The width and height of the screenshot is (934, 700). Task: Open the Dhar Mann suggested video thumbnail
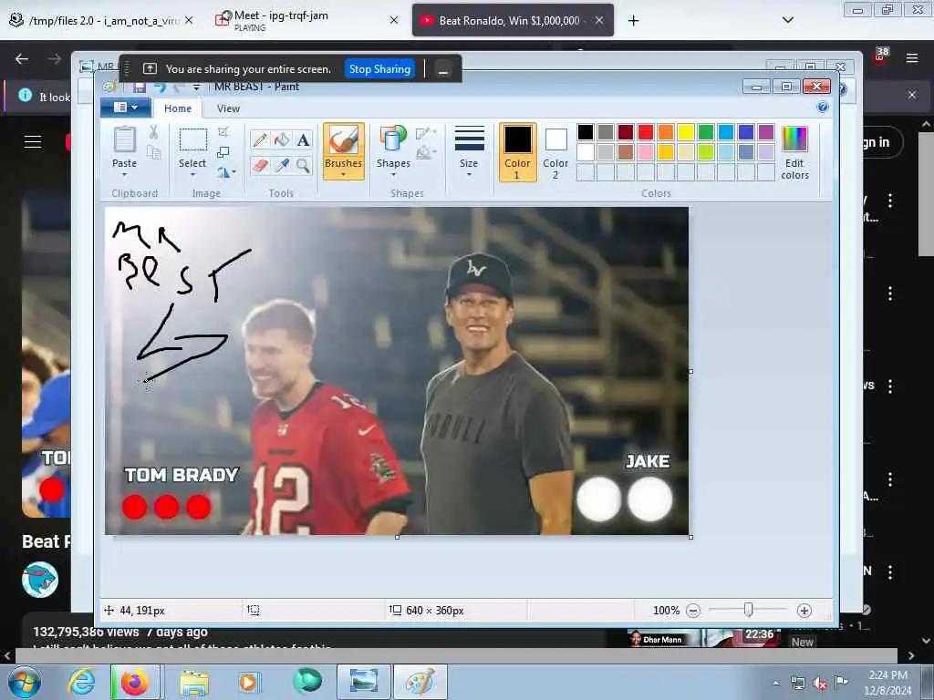pyautogui.click(x=701, y=638)
